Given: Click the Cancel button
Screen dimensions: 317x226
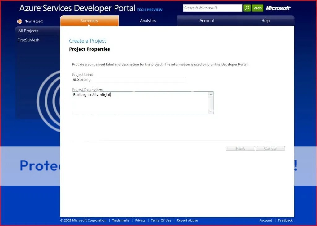Looking at the screenshot, I should tap(270, 148).
